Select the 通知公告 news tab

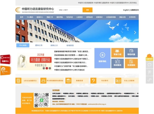(x=39, y=45)
